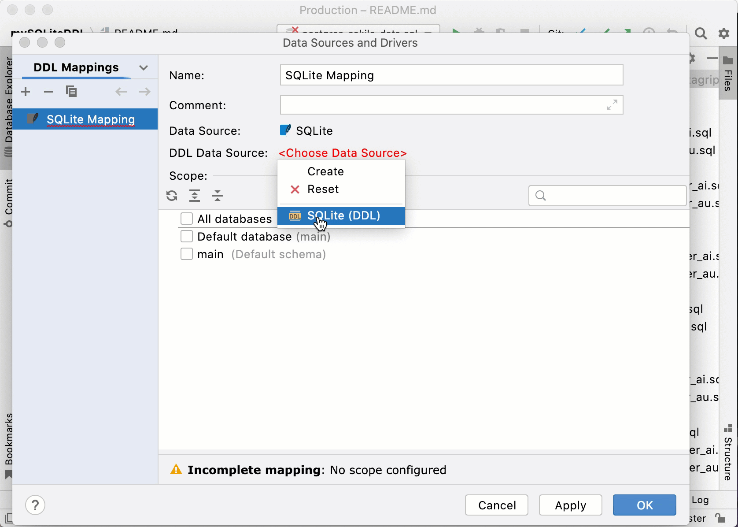Collapse all scope tree nodes

(218, 195)
